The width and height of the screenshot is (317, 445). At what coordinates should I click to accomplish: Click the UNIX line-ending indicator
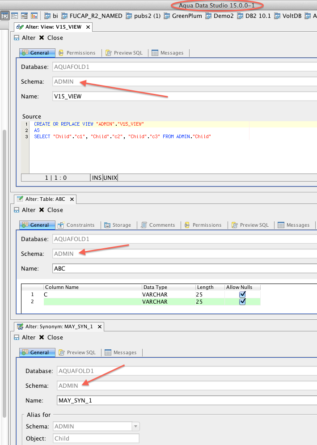pos(110,178)
